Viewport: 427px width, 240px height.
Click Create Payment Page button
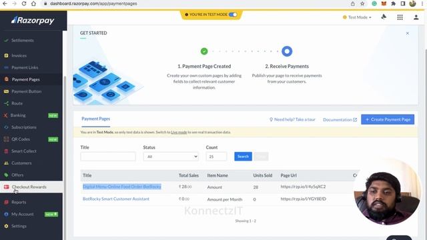tap(388, 119)
